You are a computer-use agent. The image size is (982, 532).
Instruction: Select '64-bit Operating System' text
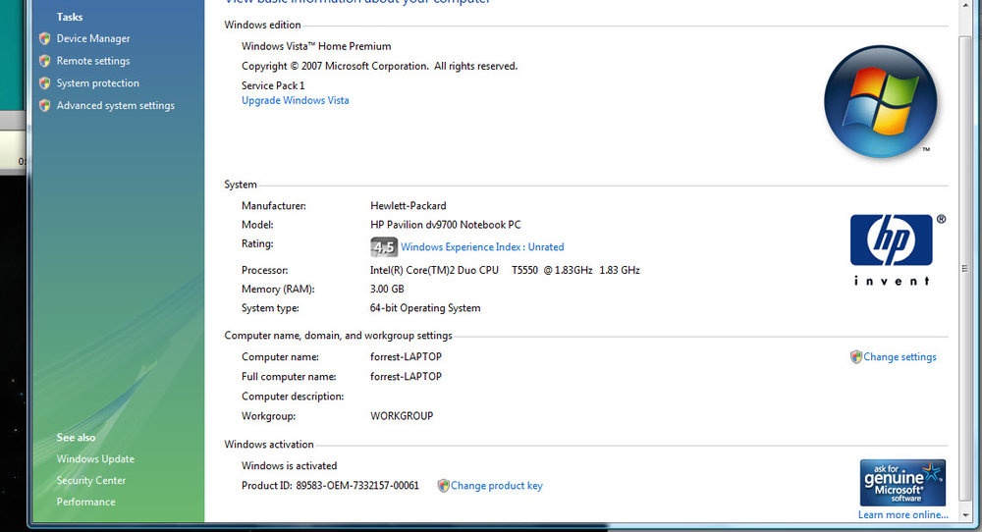[425, 308]
